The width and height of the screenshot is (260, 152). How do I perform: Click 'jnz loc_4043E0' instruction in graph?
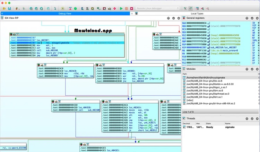pyautogui.click(x=133, y=81)
